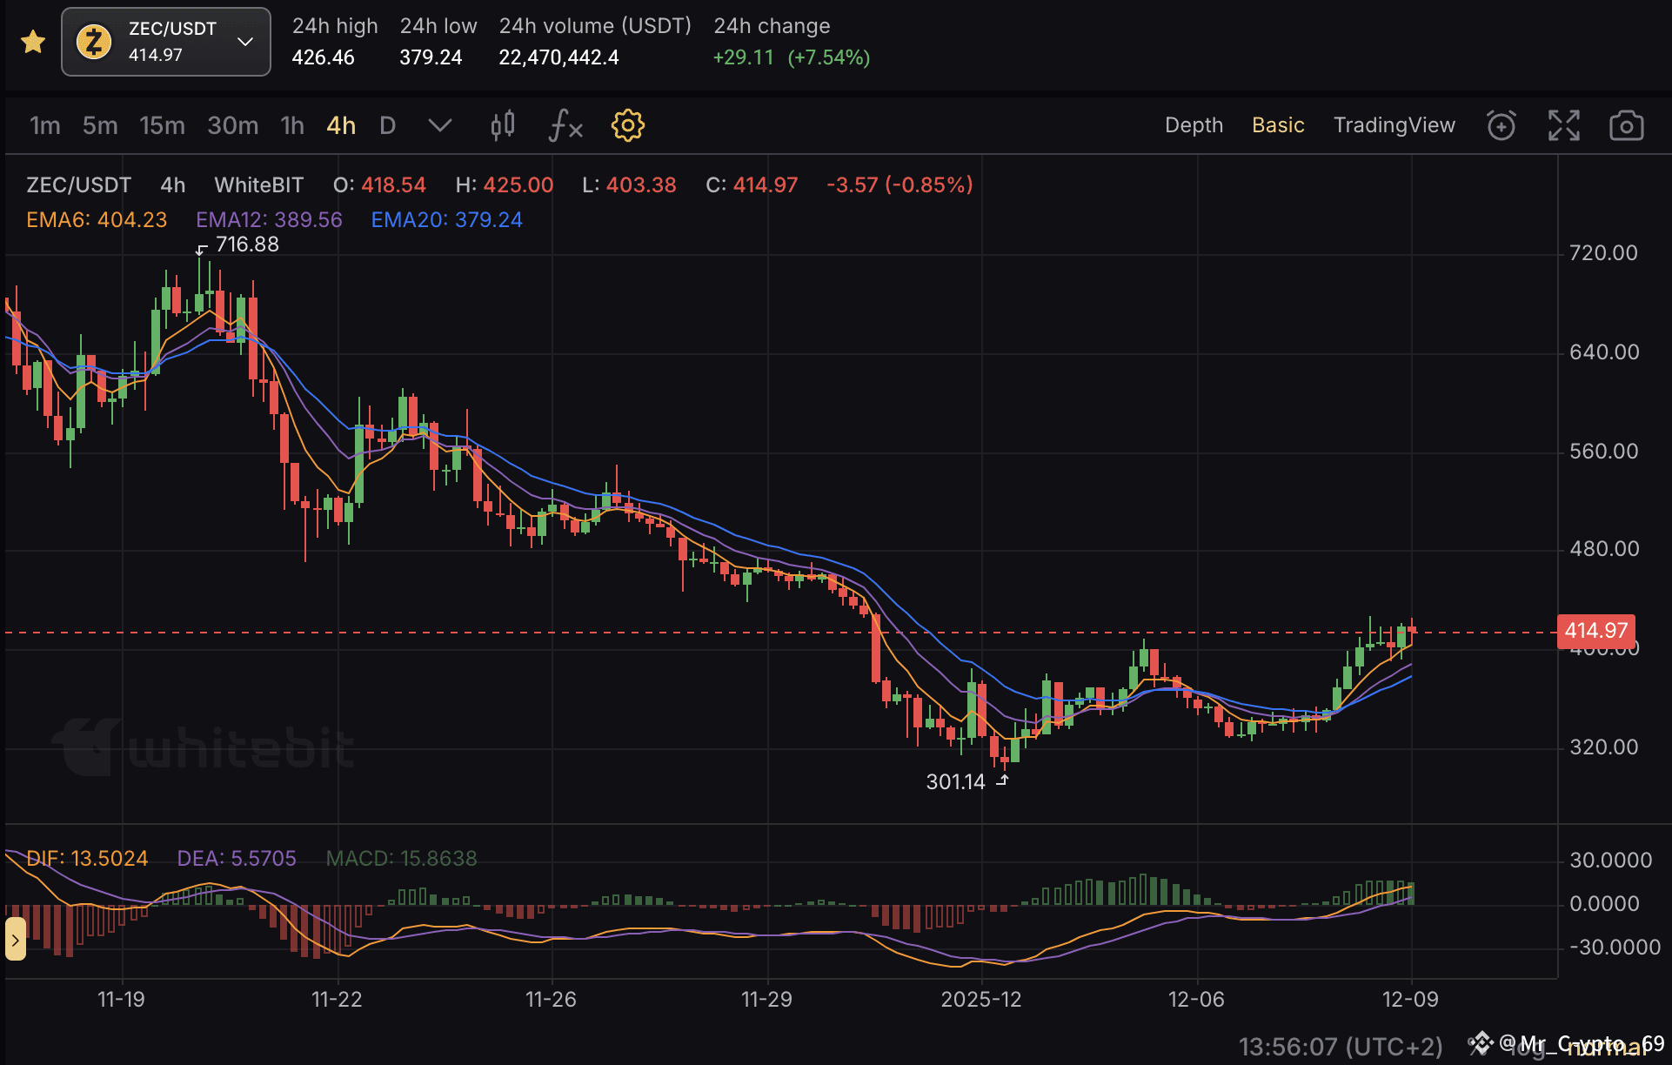Take a chart snapshot with camera icon

[1626, 125]
